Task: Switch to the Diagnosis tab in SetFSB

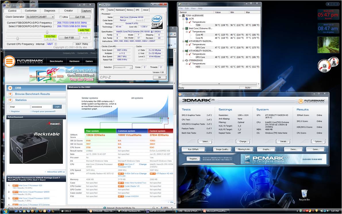Action: 50,10
